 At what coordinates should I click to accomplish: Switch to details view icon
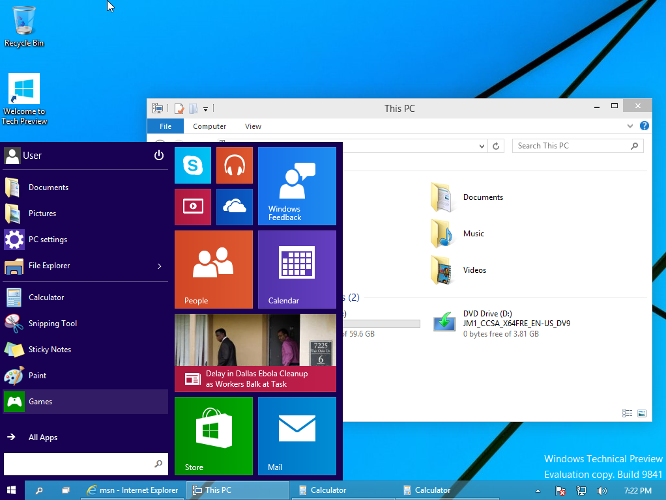point(628,413)
